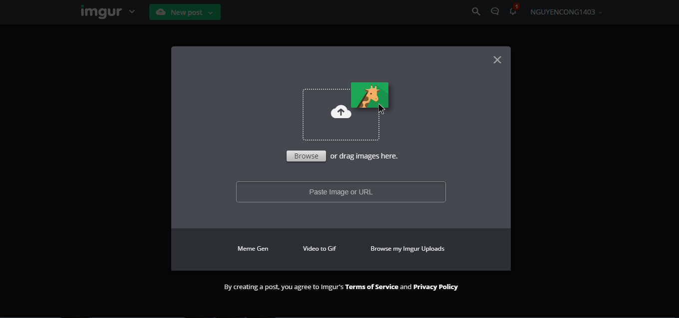
Task: Open Video to Gif link
Action: click(x=320, y=249)
